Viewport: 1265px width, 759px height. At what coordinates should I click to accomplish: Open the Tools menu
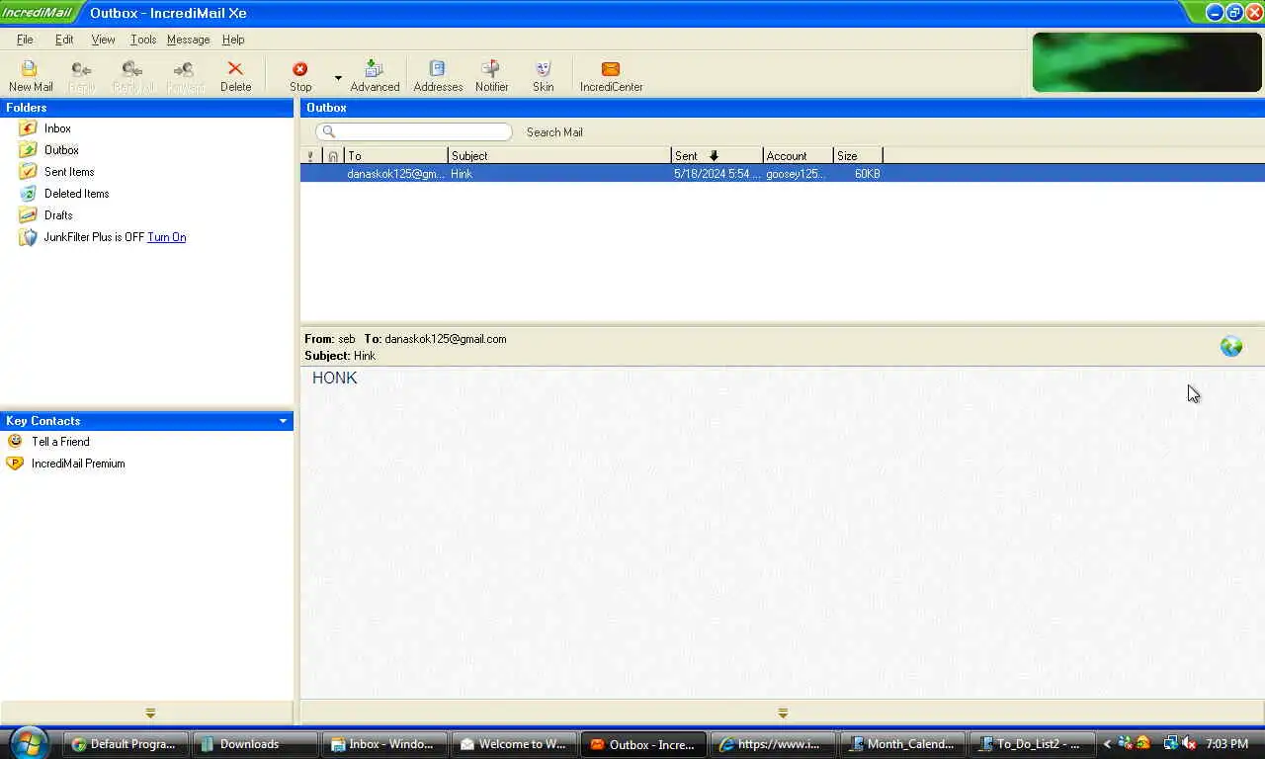click(x=143, y=40)
